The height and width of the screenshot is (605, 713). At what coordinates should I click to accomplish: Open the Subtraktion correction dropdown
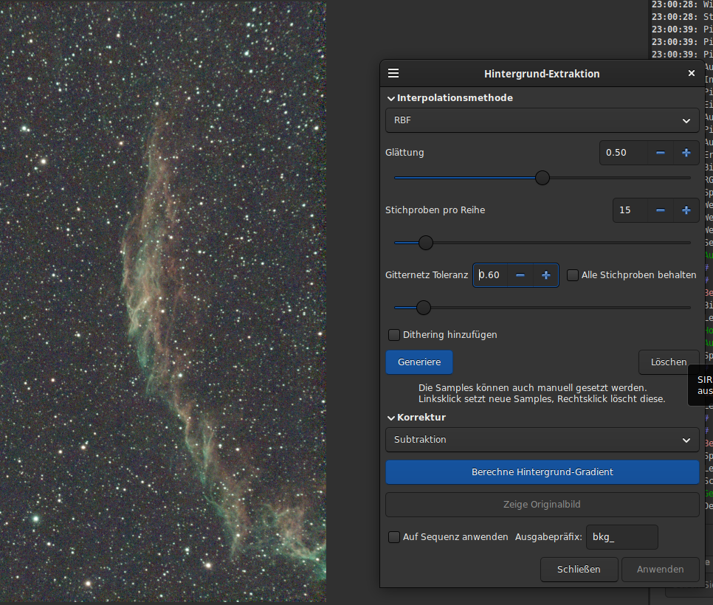pyautogui.click(x=542, y=440)
